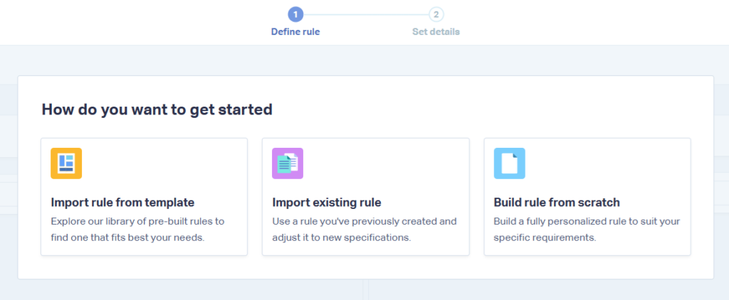
Task: Select the Import existing rule card
Action: coord(365,196)
